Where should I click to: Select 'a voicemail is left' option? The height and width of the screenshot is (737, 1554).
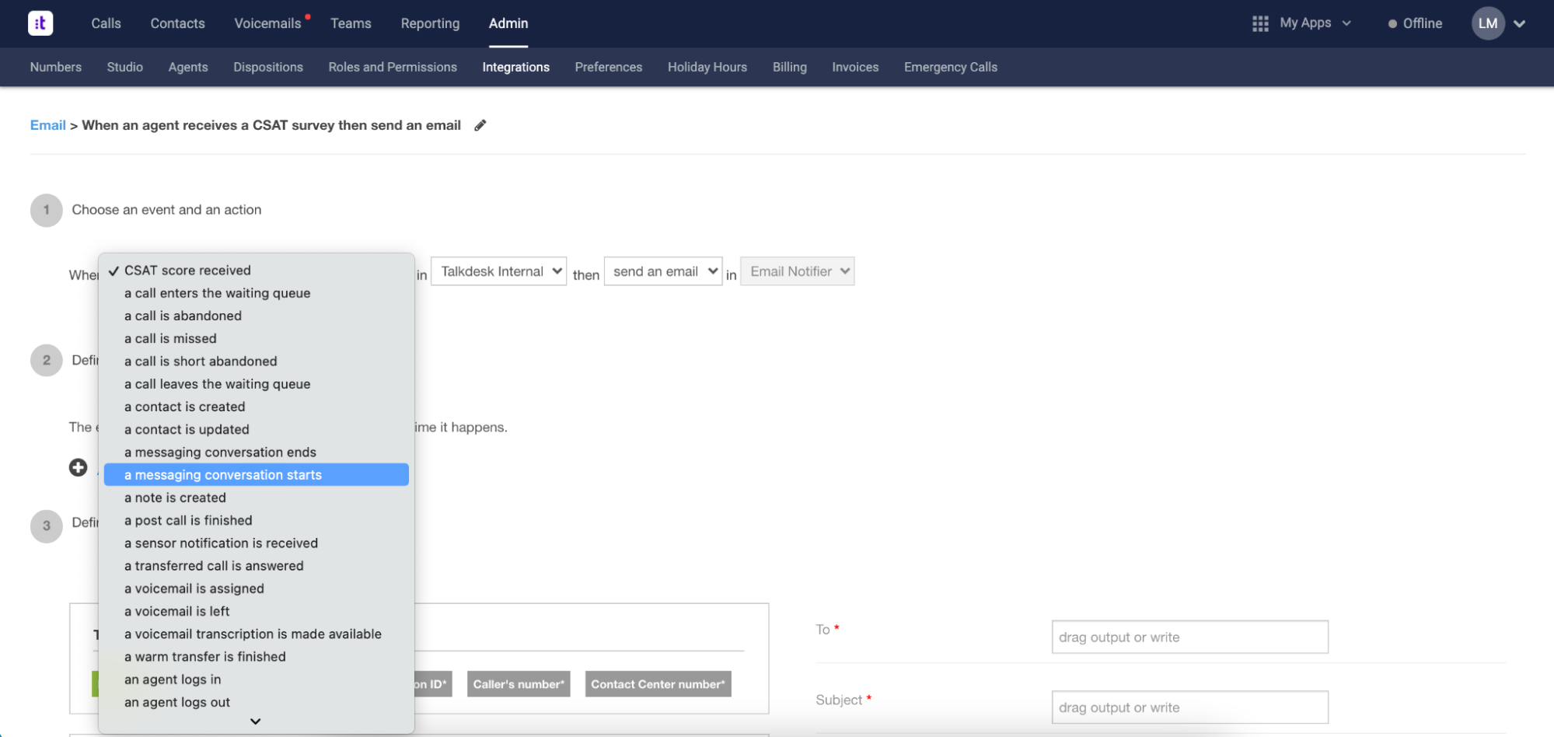point(257,611)
